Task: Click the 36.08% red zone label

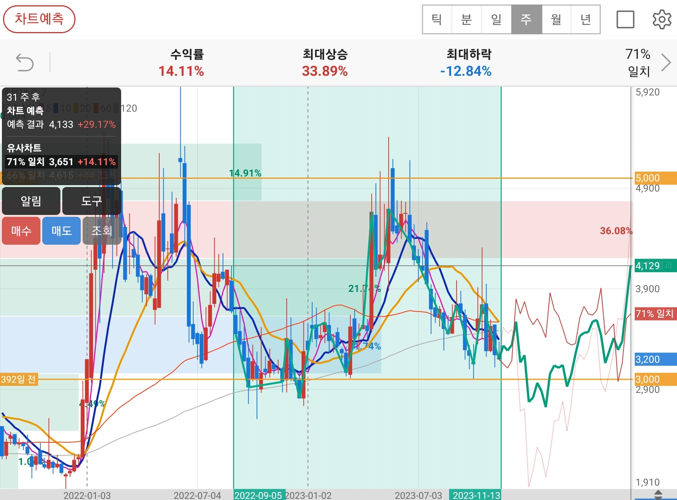Action: [x=616, y=231]
